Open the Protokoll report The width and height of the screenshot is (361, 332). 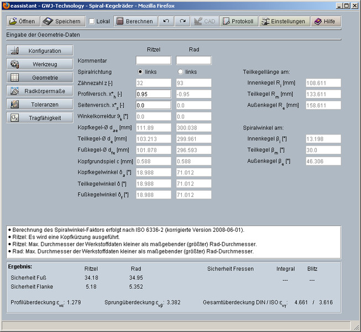238,22
